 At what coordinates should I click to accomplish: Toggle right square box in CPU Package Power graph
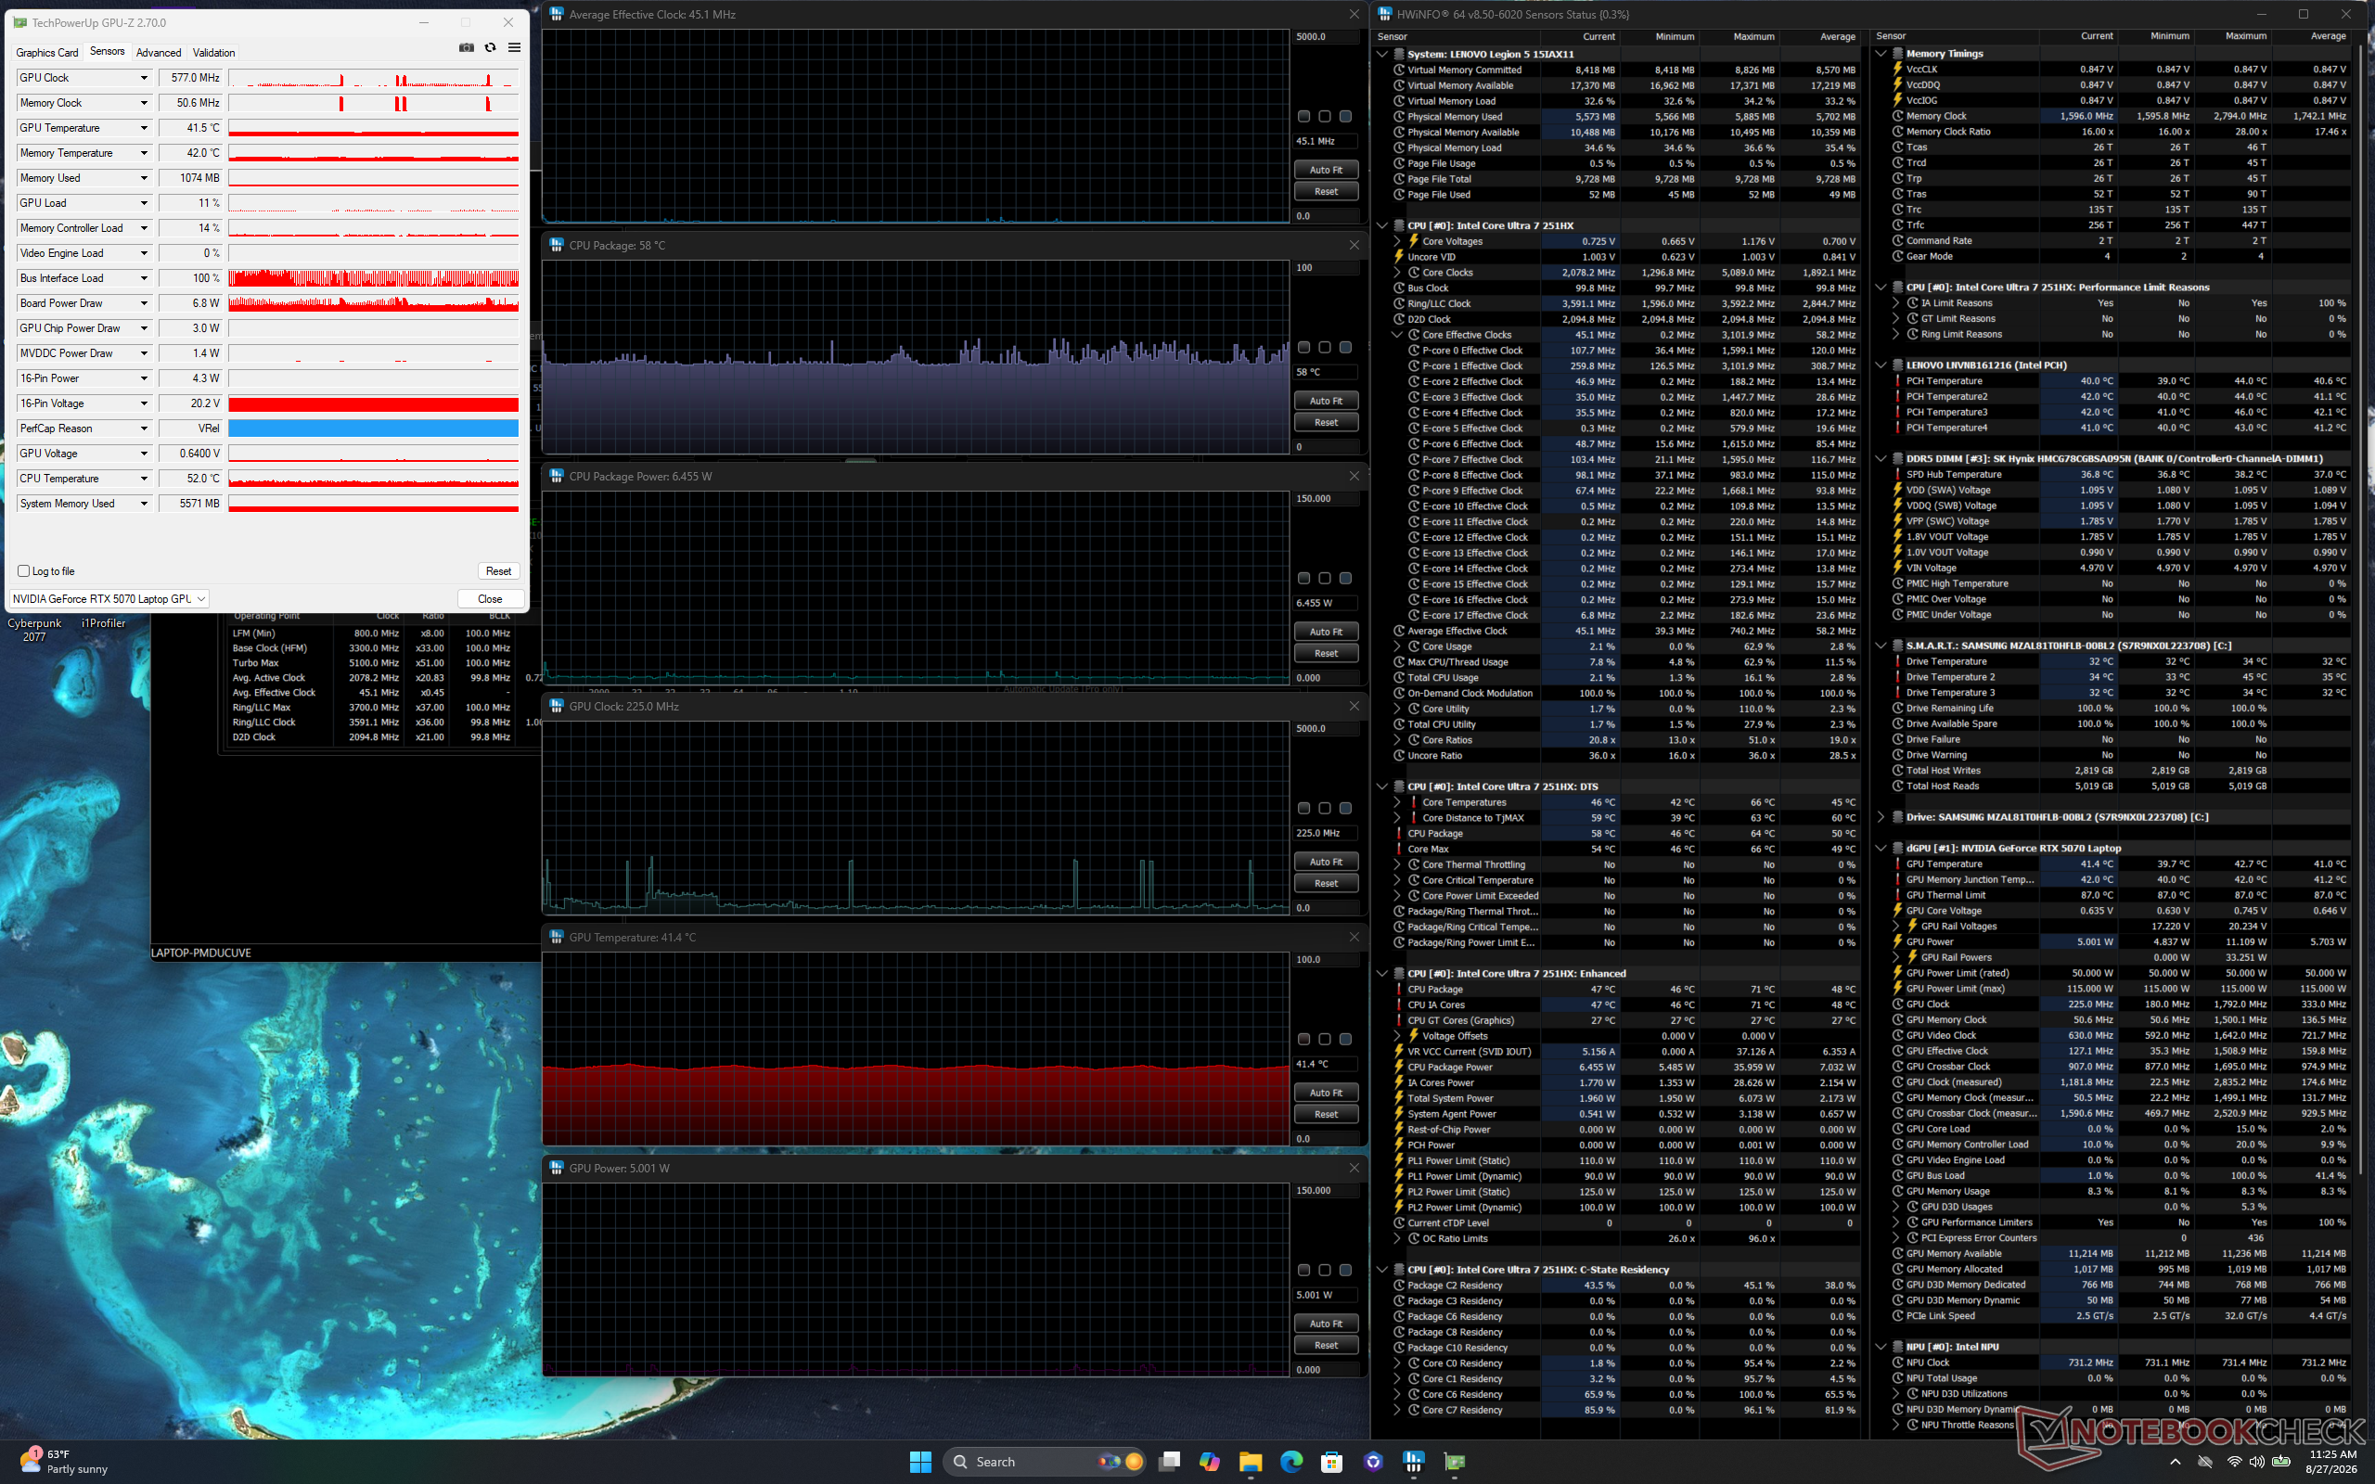point(1345,578)
